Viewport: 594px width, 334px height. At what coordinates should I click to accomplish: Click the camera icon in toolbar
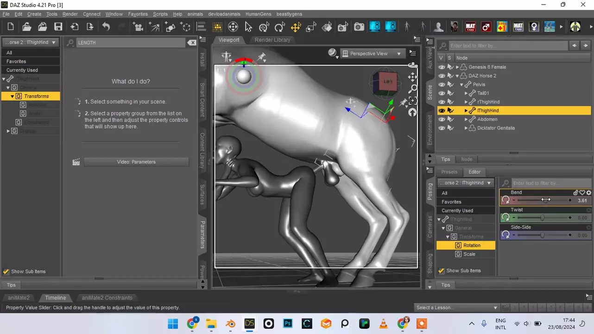click(359, 27)
